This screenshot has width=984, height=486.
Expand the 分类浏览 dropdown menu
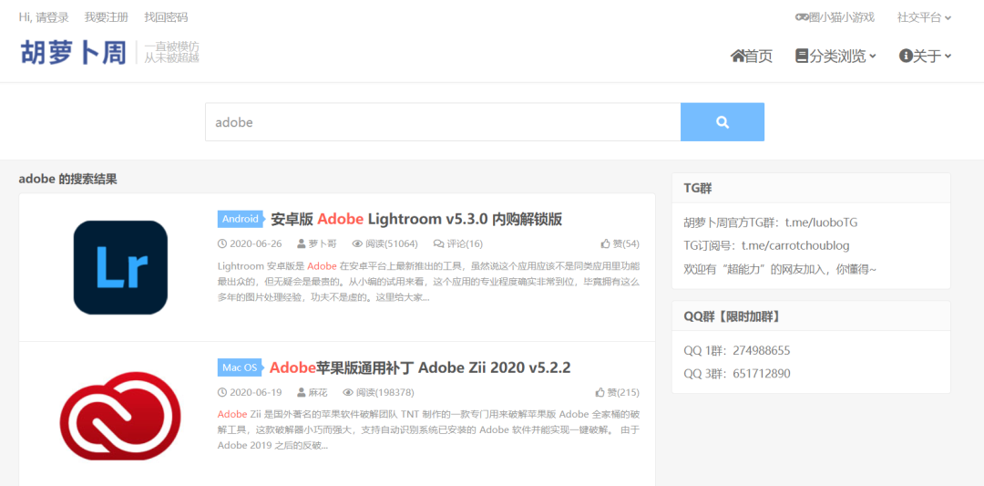coord(835,57)
